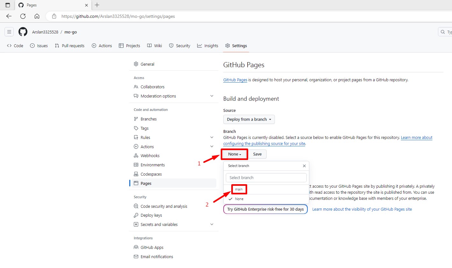
Task: Open the Insights tab
Action: (x=208, y=46)
